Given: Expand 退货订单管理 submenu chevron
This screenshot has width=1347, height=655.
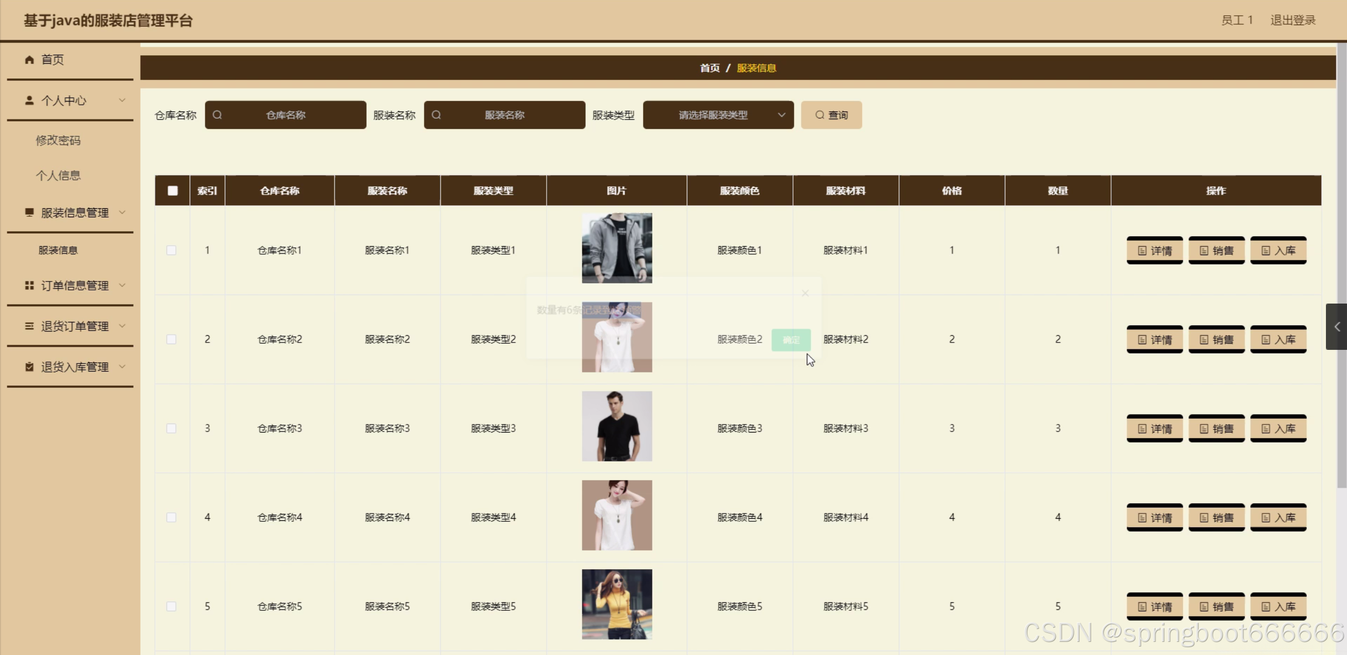Looking at the screenshot, I should (x=122, y=326).
